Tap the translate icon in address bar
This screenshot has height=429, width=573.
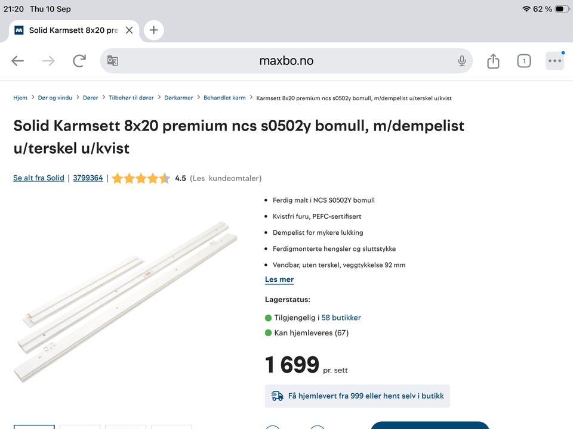tap(113, 61)
